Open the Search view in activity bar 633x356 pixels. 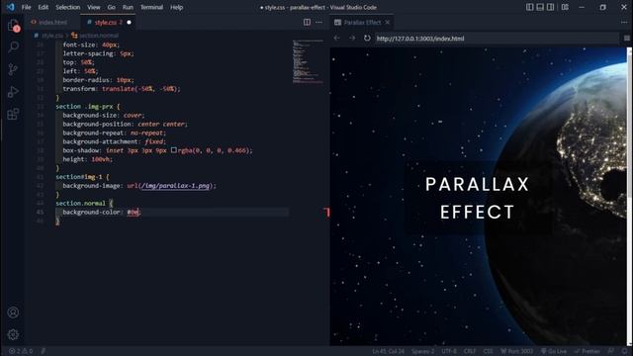pyautogui.click(x=13, y=47)
